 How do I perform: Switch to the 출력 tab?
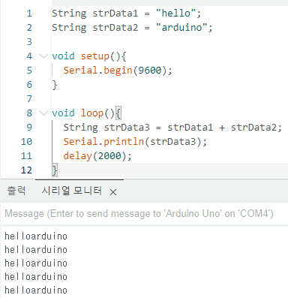tap(16, 191)
